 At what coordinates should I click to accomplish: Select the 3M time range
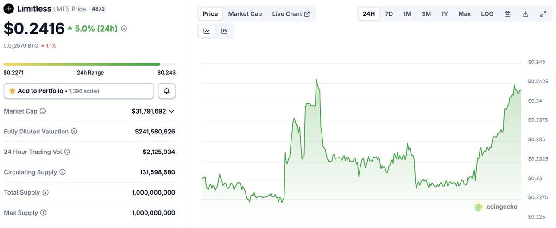point(426,14)
